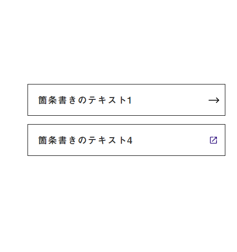The width and height of the screenshot is (237, 252).
Task: Click blank space inside the テキスト1 box
Action: coord(169,100)
